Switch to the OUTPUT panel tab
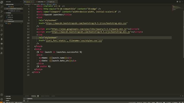The height and width of the screenshot is (103, 184). pyautogui.click(x=27, y=96)
